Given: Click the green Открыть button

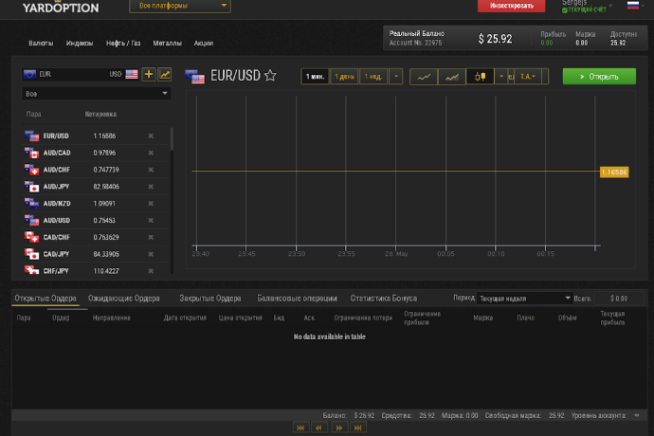Looking at the screenshot, I should click(599, 77).
